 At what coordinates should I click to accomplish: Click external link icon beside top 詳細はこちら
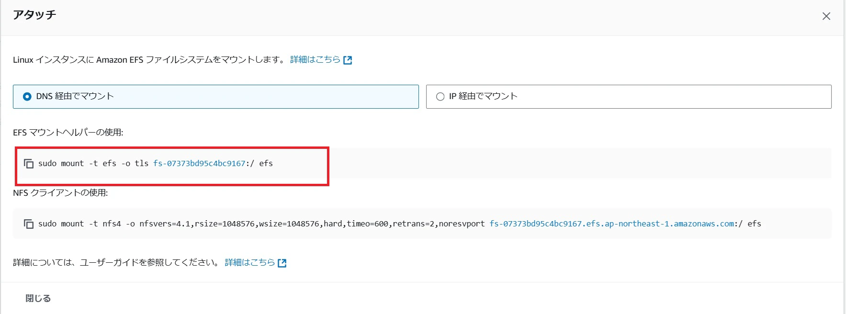click(348, 60)
